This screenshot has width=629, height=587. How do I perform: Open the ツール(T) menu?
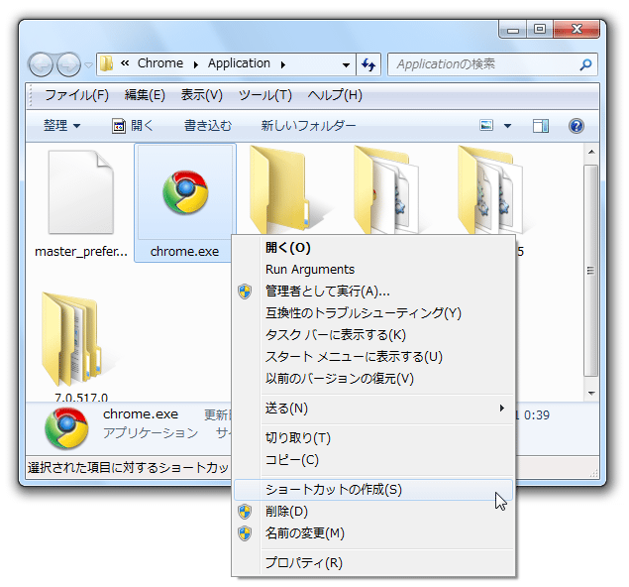[x=264, y=95]
